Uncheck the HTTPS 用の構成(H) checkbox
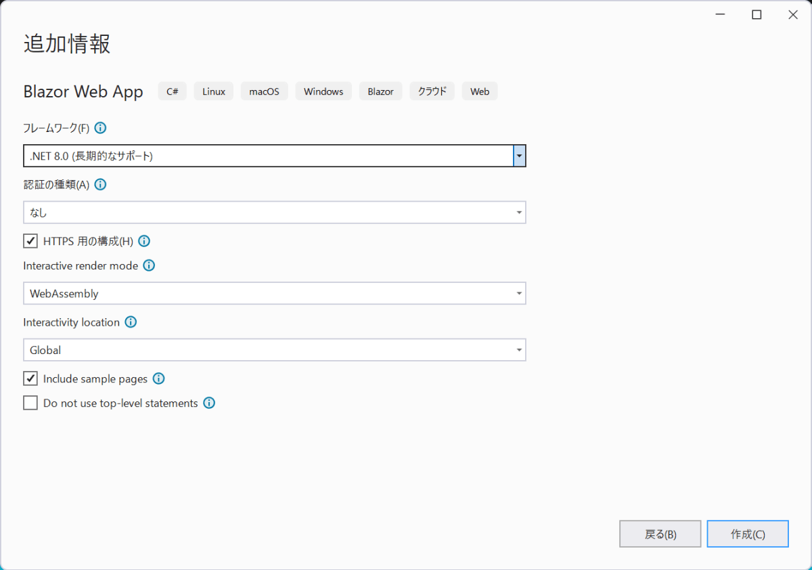The image size is (812, 570). click(30, 241)
